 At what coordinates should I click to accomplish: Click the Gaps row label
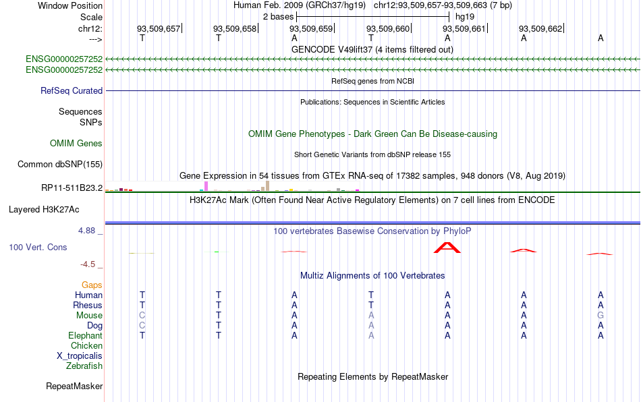pyautogui.click(x=92, y=285)
